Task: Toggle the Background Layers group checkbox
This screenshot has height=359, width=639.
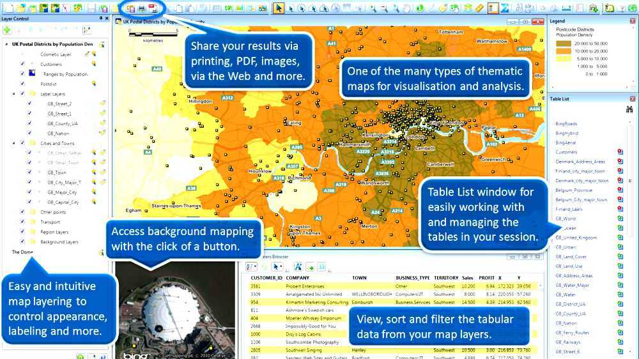Action: [22, 241]
